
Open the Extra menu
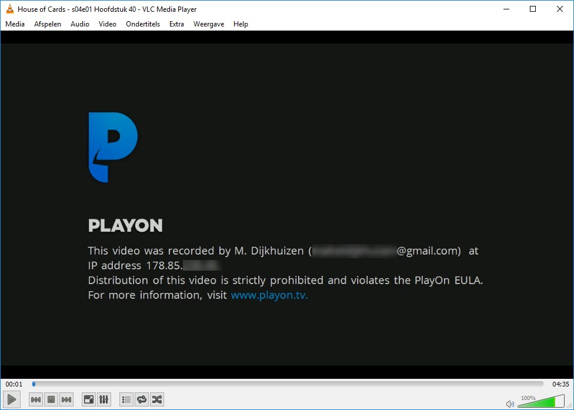(176, 24)
